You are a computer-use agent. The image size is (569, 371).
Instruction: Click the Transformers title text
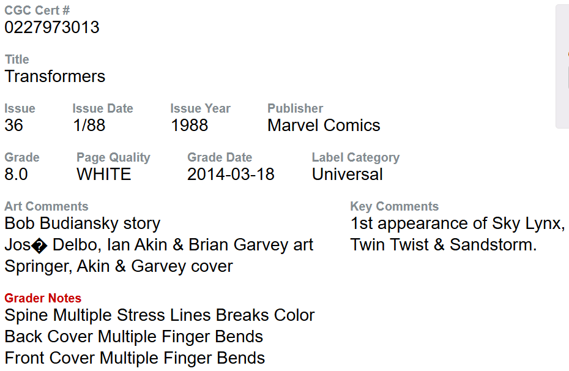pos(55,77)
